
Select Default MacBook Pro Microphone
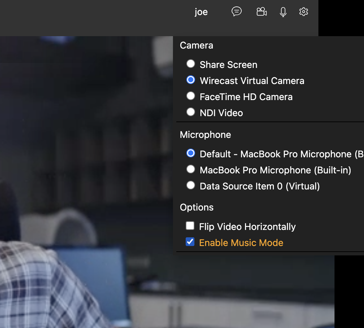191,153
